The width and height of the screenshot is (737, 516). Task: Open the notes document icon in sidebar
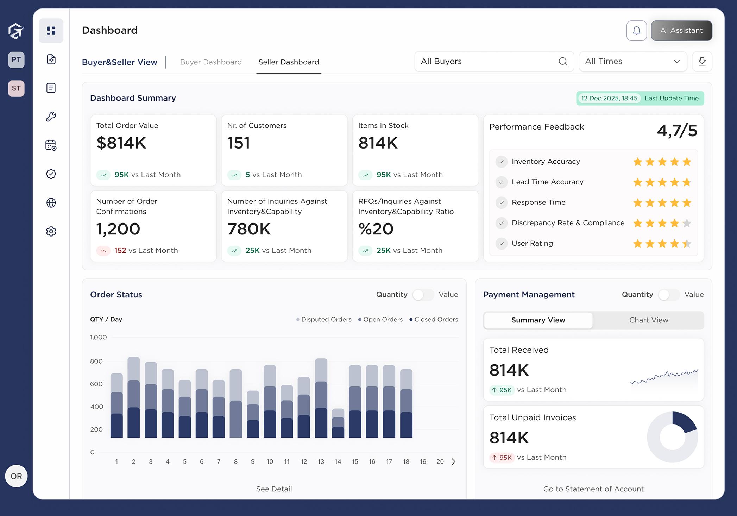pyautogui.click(x=51, y=88)
